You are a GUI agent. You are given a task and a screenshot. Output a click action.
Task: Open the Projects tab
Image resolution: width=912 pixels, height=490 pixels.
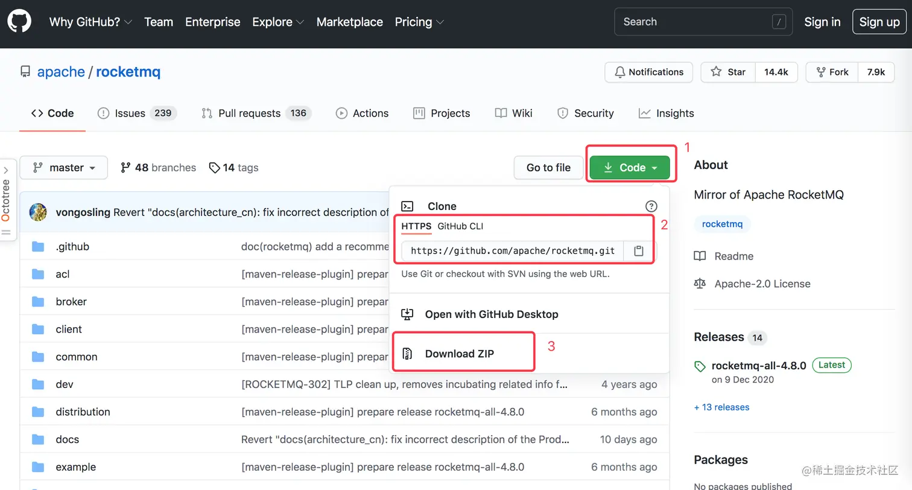tap(442, 113)
